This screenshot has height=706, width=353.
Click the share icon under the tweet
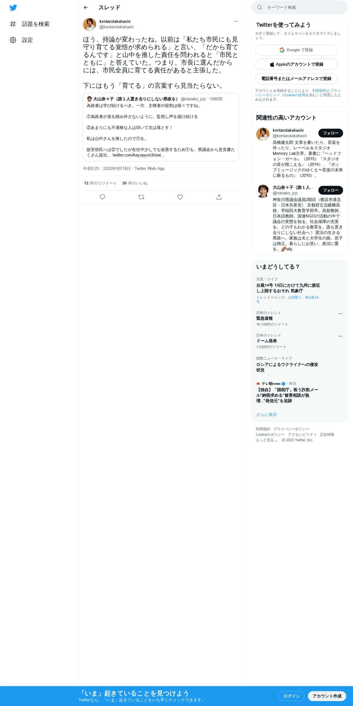[219, 197]
